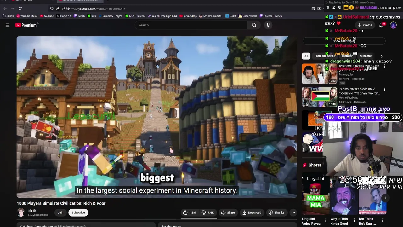This screenshot has height=227, width=403.
Task: Start voice search with the microphone
Action: coord(268,25)
